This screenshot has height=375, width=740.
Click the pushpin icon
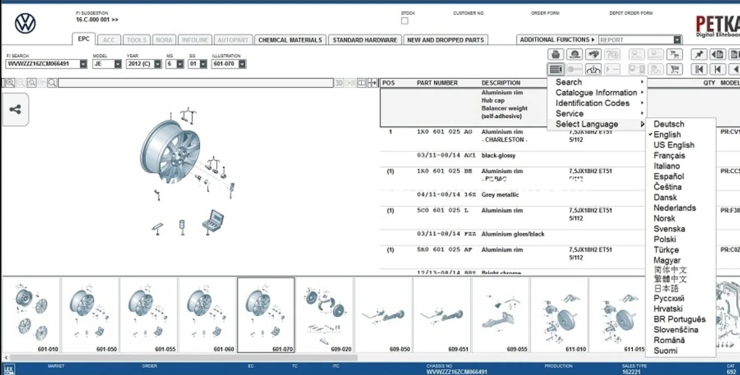[699, 54]
